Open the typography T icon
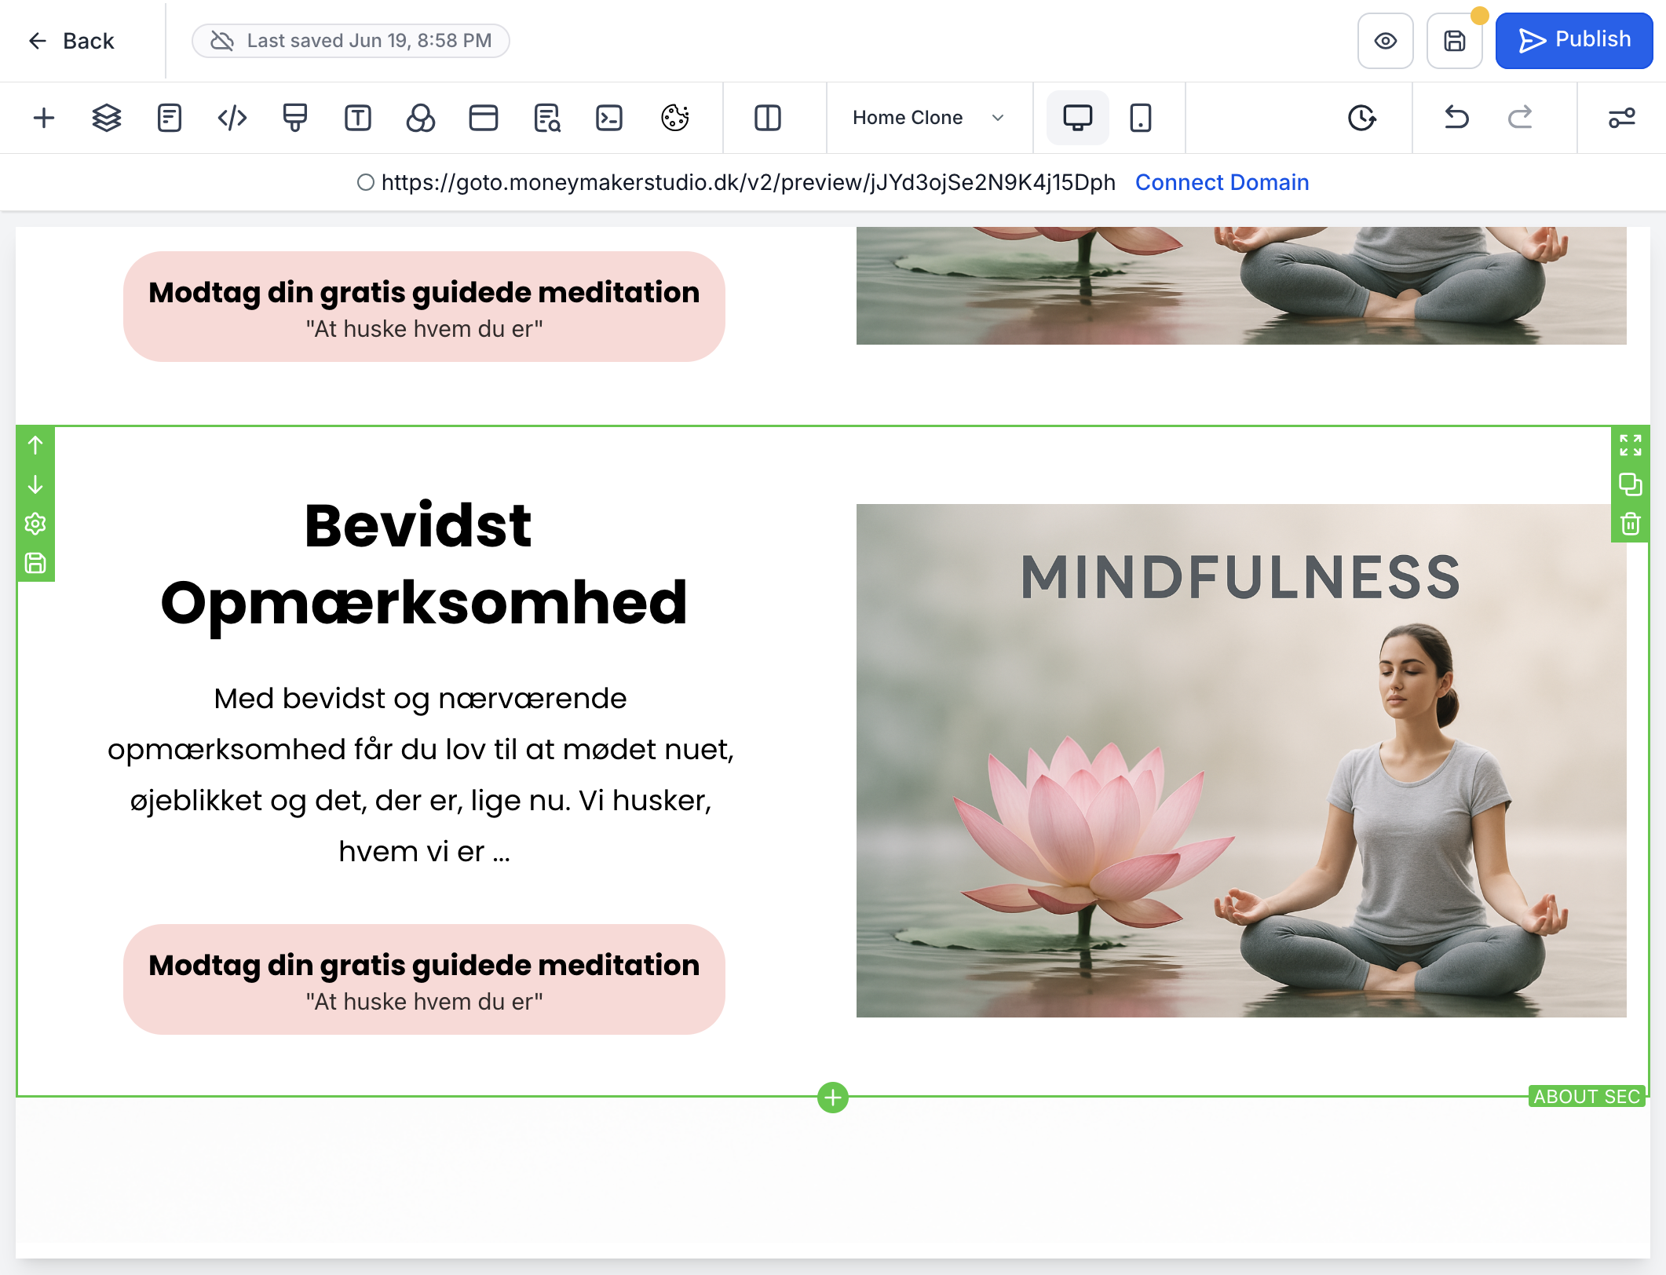Screen dimensions: 1666x1275 pyautogui.click(x=358, y=118)
